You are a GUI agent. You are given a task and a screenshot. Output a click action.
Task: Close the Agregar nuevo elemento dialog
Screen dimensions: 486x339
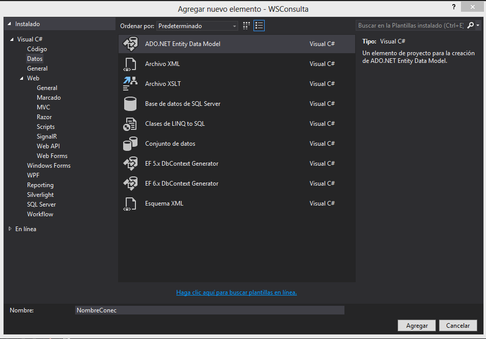point(472,7)
